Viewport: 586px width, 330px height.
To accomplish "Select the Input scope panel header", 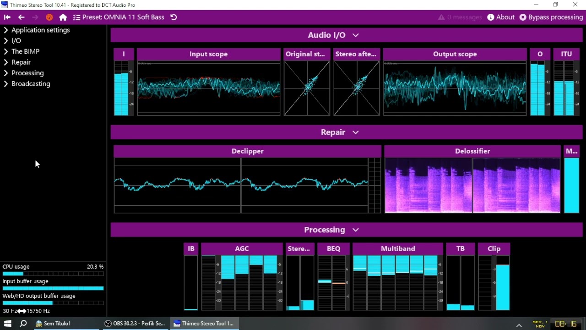I will pos(209,54).
